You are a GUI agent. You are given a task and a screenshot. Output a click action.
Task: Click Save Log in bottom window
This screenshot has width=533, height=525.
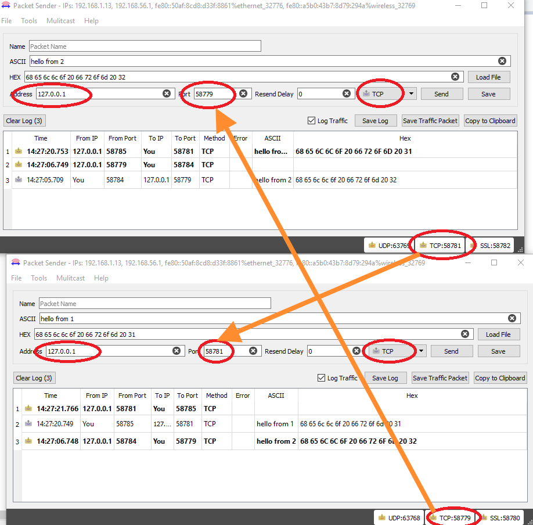click(x=385, y=378)
